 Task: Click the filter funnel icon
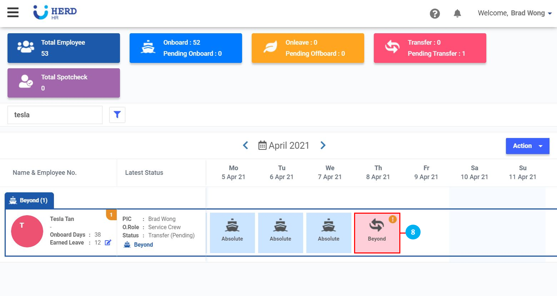click(117, 115)
